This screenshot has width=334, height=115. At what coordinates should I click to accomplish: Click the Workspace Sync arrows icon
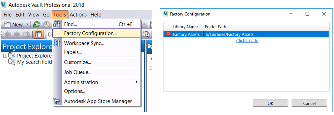click(x=57, y=43)
